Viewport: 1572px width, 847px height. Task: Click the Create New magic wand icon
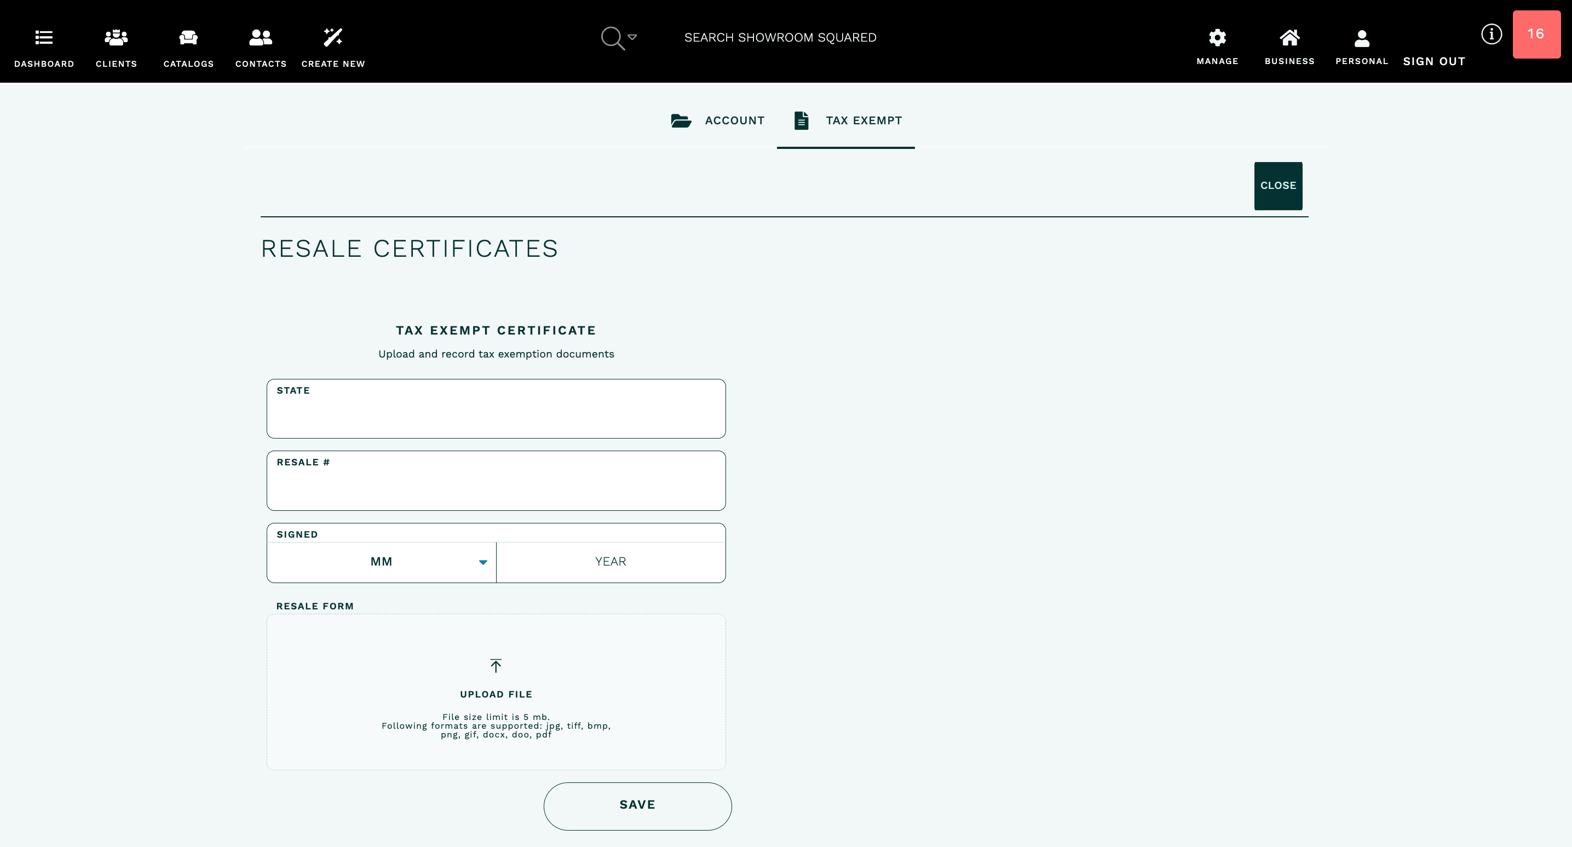[333, 38]
